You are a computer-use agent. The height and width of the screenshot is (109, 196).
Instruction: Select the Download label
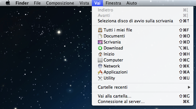tap(113, 48)
